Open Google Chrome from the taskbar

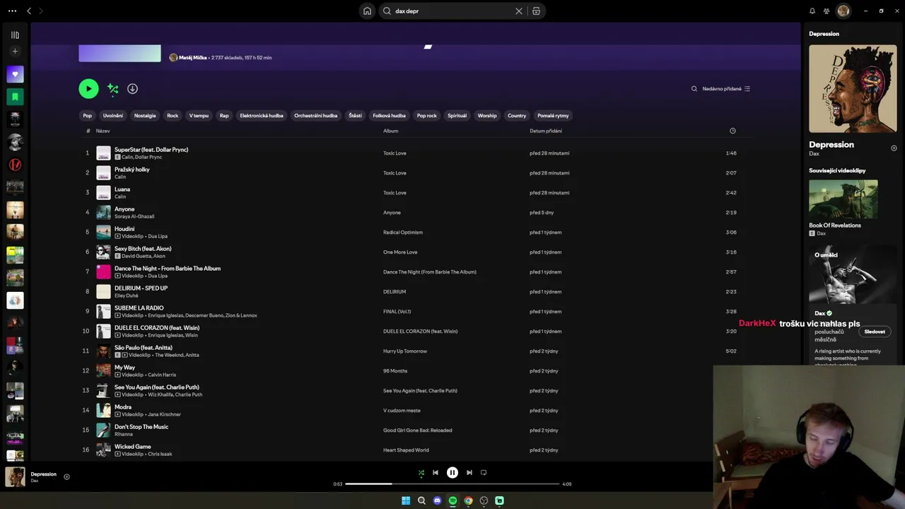point(468,501)
